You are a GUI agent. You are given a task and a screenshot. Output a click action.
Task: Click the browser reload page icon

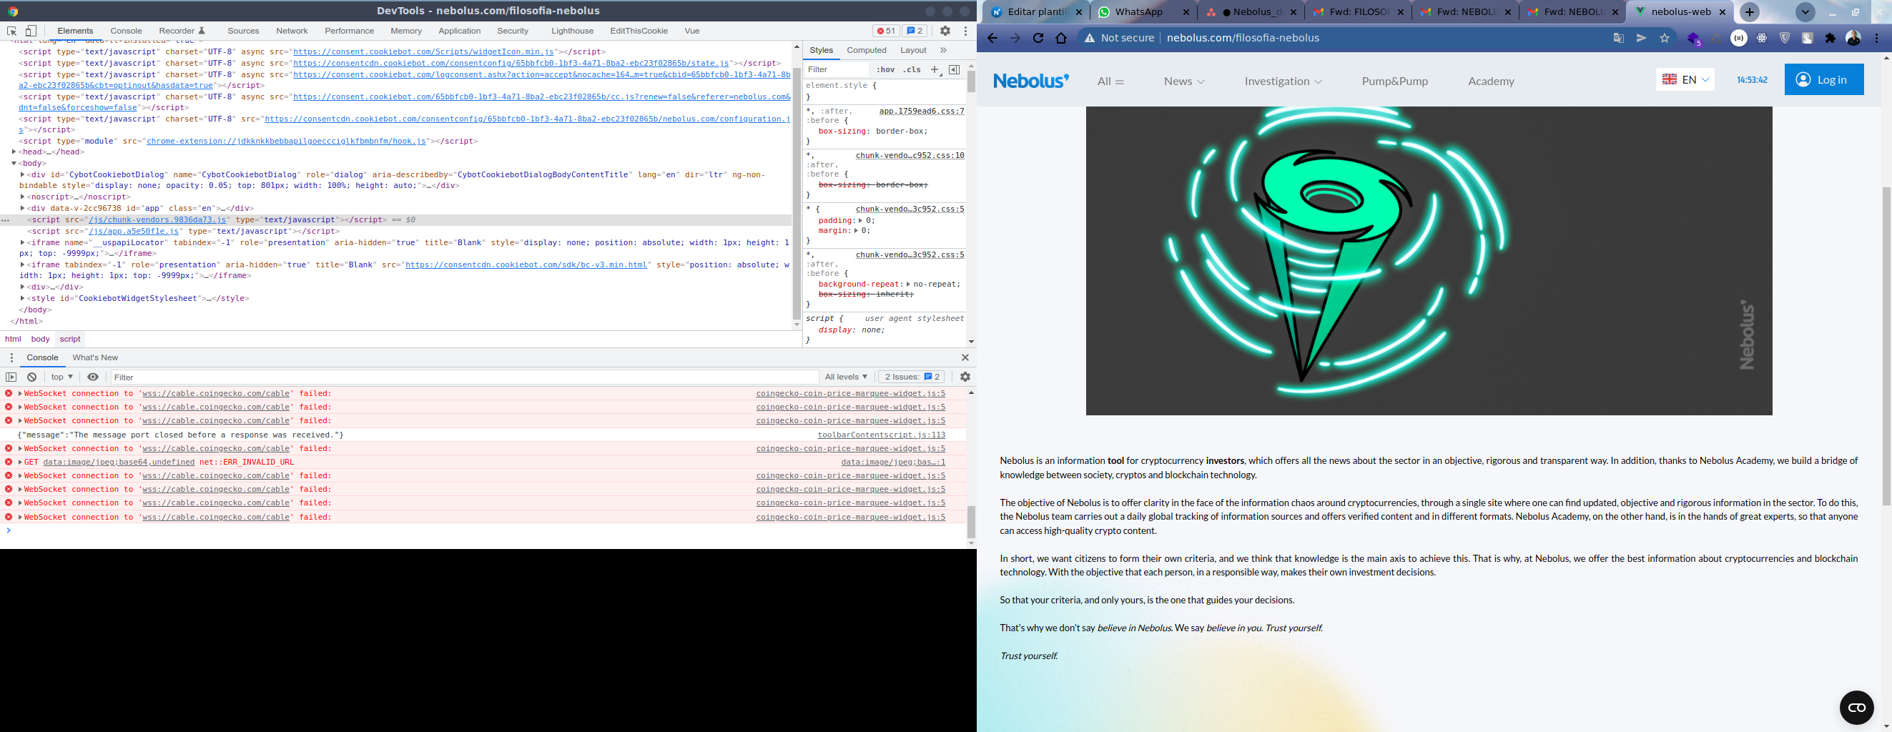click(x=1038, y=38)
